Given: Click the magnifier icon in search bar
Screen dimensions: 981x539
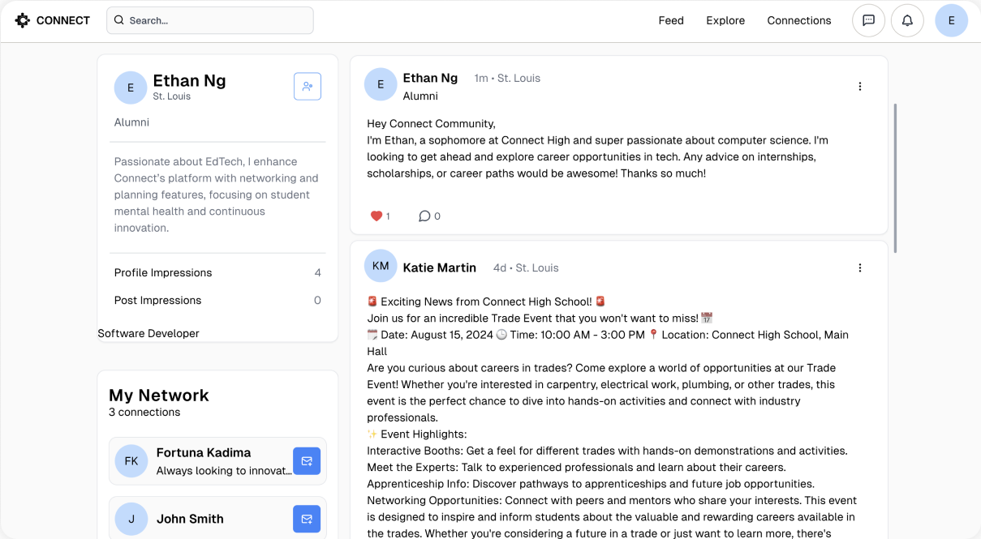Looking at the screenshot, I should tap(119, 20).
